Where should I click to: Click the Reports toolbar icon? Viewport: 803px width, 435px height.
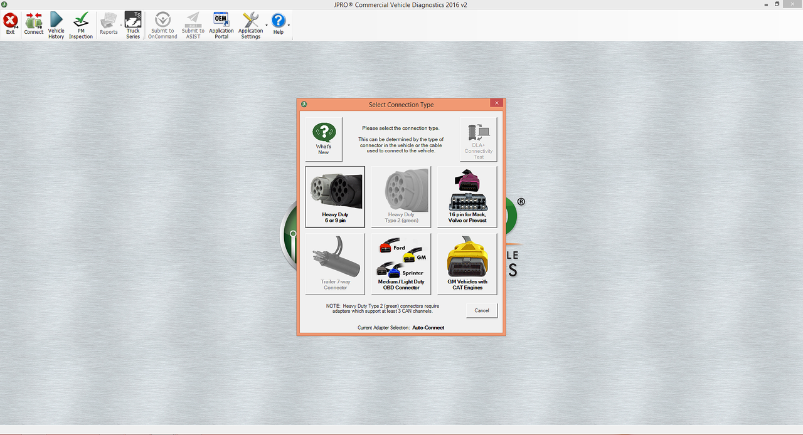coord(109,24)
